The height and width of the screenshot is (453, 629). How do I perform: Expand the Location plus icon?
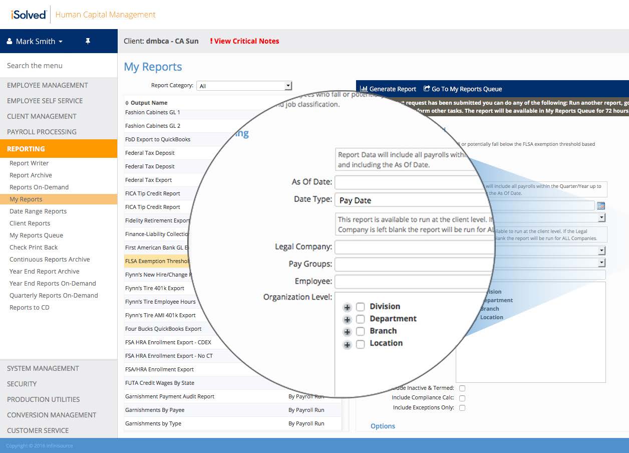click(347, 344)
